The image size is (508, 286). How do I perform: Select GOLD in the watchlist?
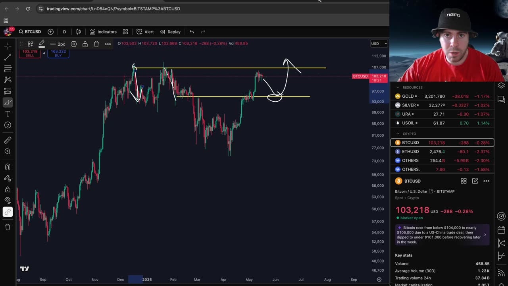(x=442, y=97)
